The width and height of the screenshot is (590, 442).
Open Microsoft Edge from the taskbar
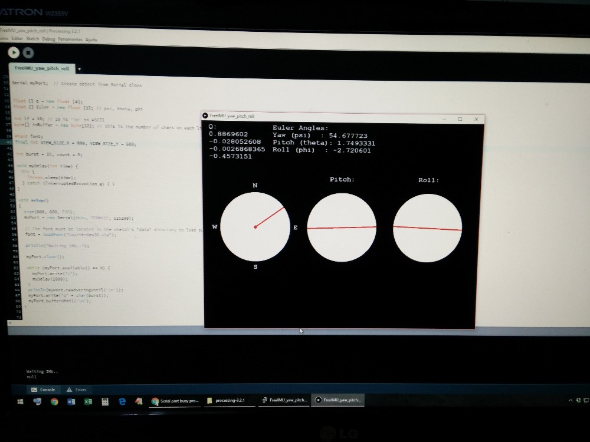[x=122, y=401]
